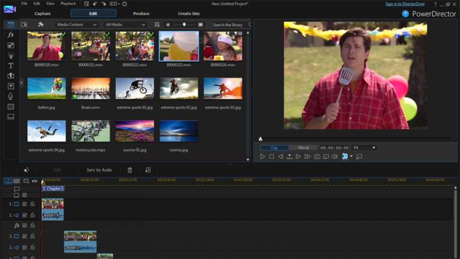The image size is (460, 259).
Task: Expand the Media Content dropdown
Action: pos(77,25)
